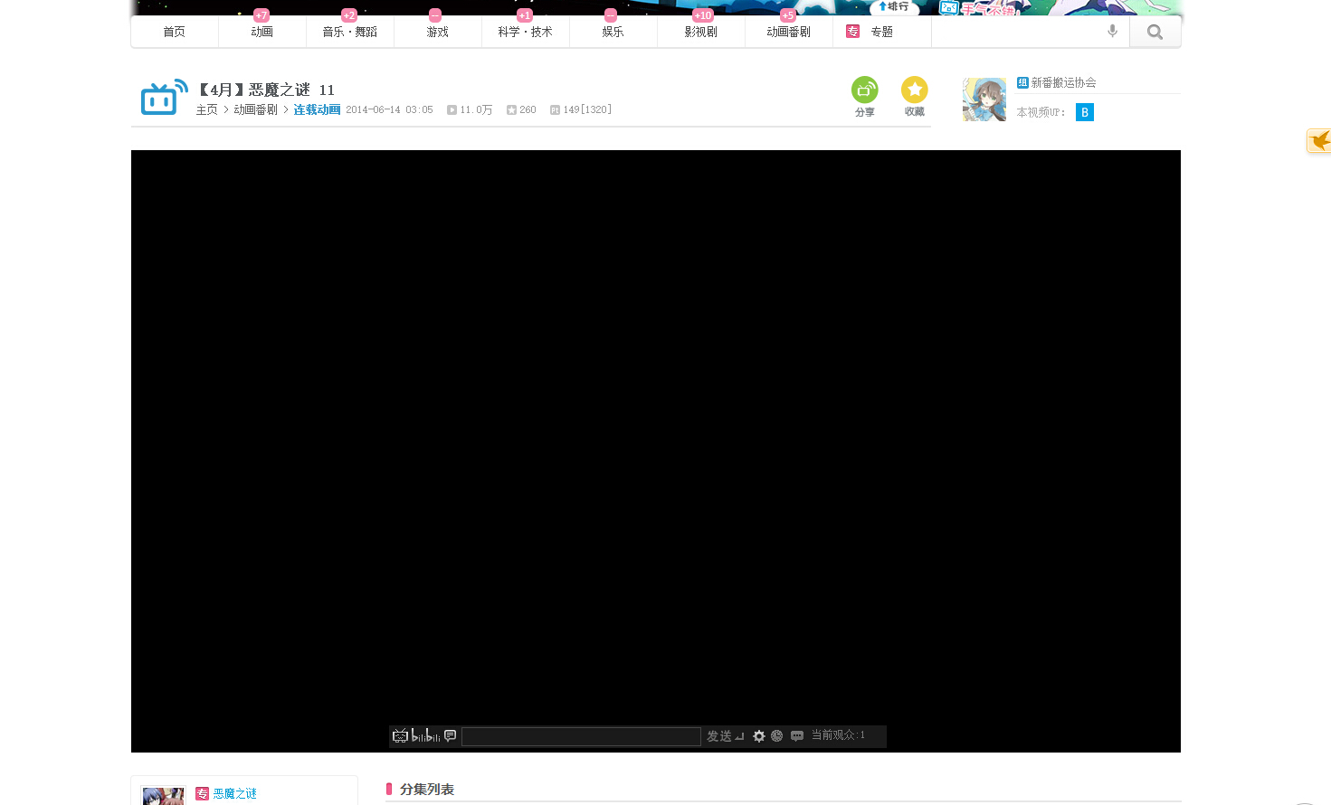
Task: Click the microphone voice search icon
Action: pos(1113,32)
